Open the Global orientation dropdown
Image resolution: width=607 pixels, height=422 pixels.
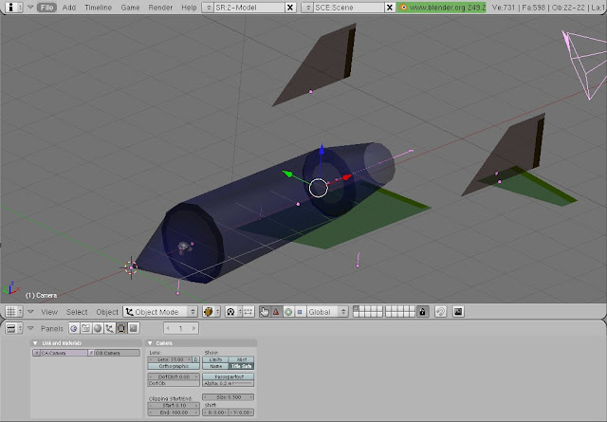pyautogui.click(x=325, y=311)
